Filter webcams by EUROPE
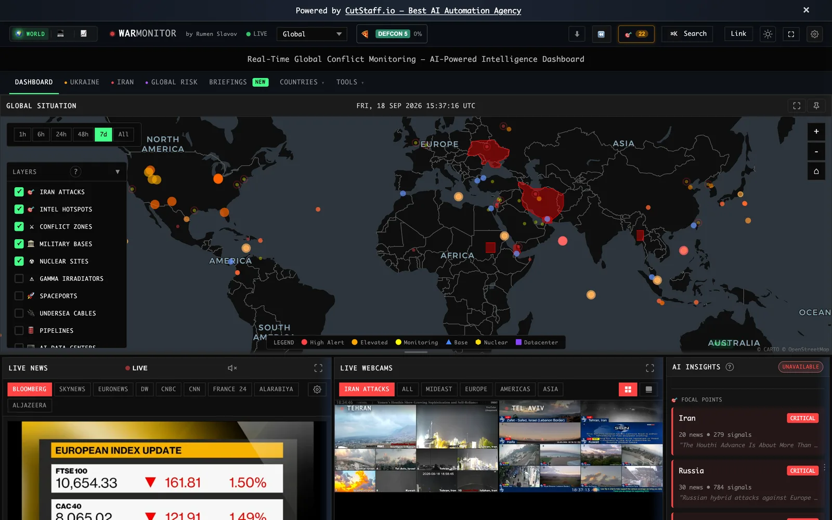The height and width of the screenshot is (520, 832). pos(476,389)
